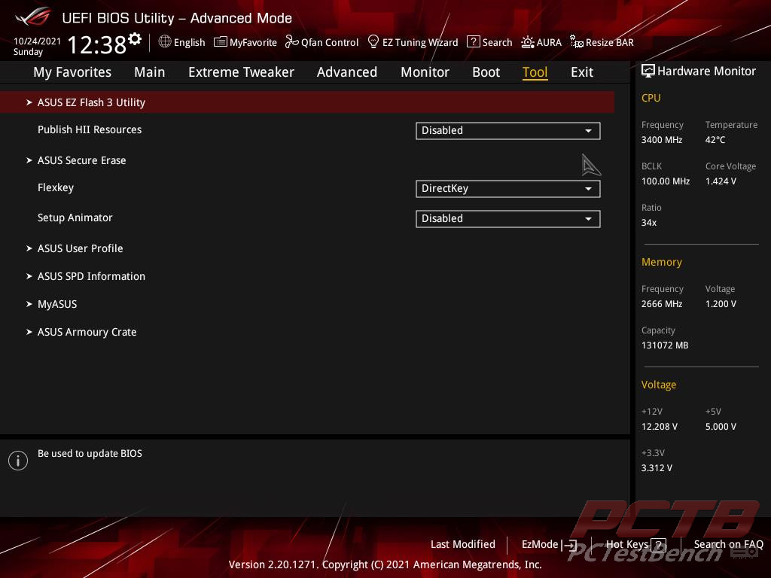Image resolution: width=771 pixels, height=578 pixels.
Task: Switch to the Boot tab
Action: 486,72
